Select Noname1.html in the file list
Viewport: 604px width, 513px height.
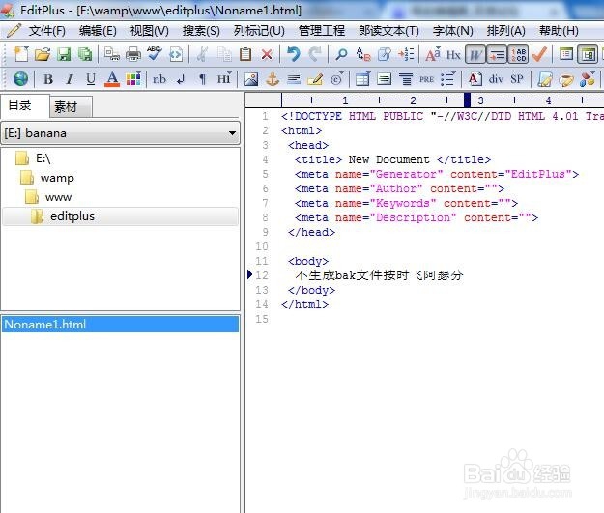[120, 325]
